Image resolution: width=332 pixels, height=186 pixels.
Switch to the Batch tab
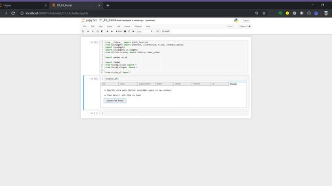click(x=164, y=84)
